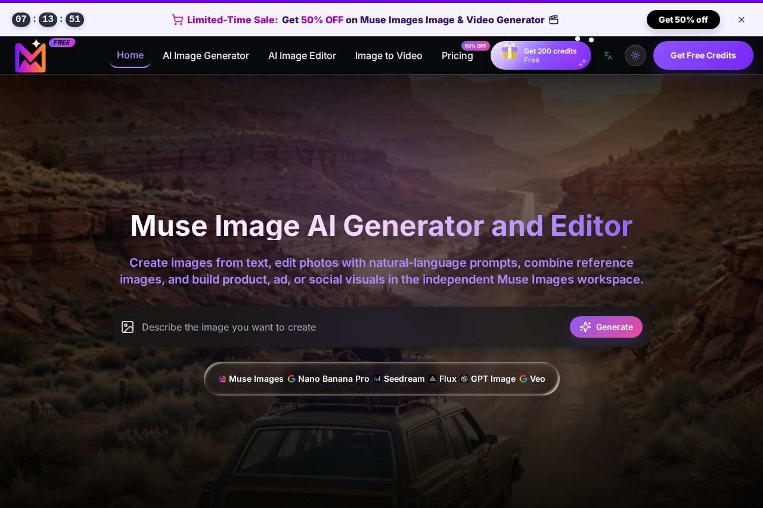Click the image upload icon in prompt box
Screen dimensions: 763x508
128,327
